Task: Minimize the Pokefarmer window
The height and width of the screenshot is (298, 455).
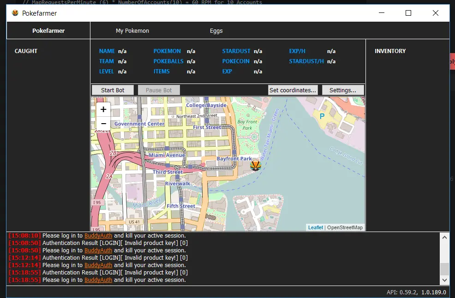Action: click(x=382, y=13)
